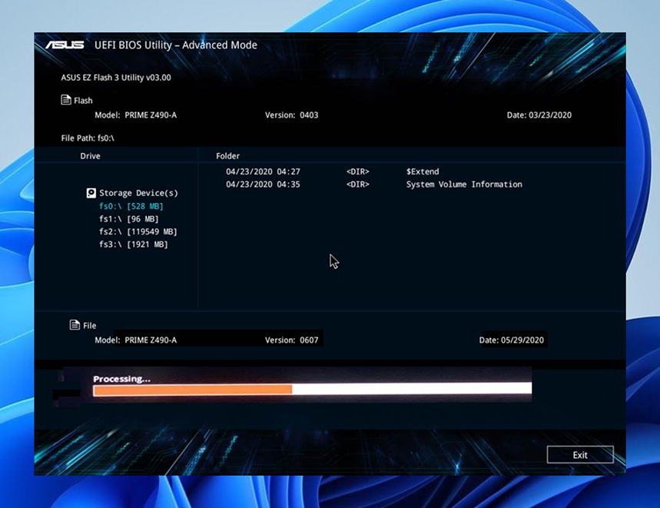This screenshot has height=508, width=660.
Task: Click the ASUS EZ Flash 3 Utility title
Action: click(x=116, y=78)
